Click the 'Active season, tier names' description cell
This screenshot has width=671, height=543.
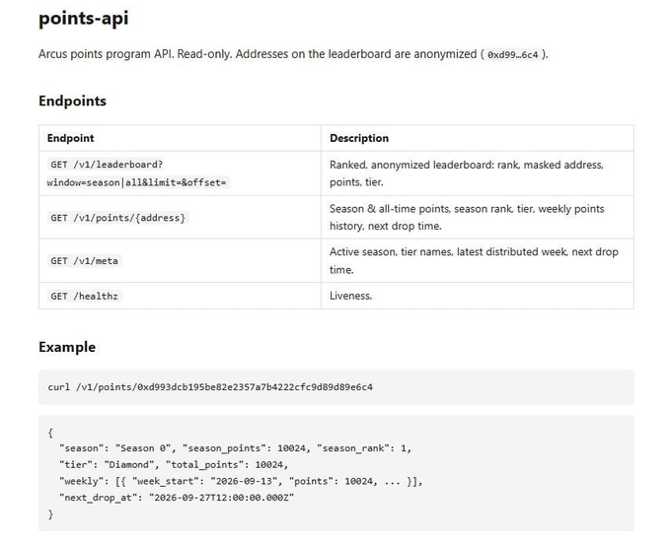(x=478, y=260)
